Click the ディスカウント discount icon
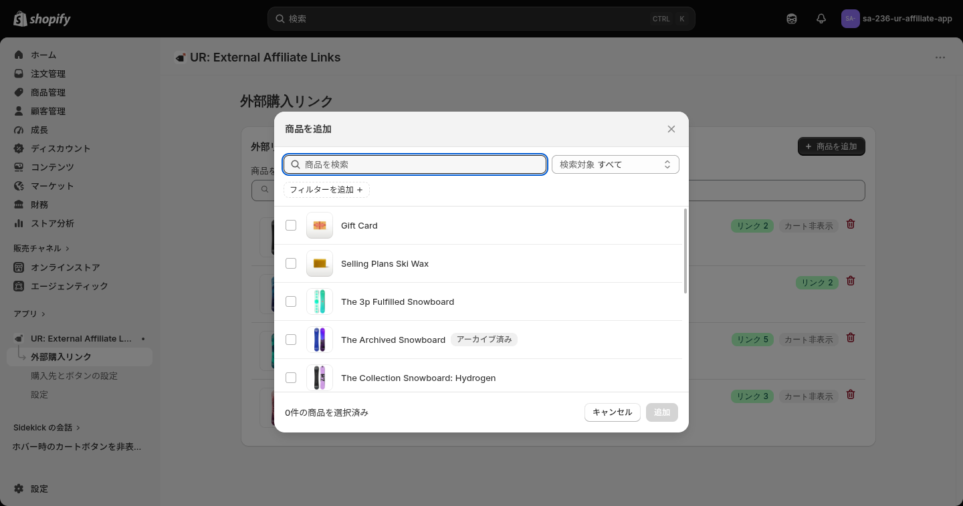 click(19, 148)
